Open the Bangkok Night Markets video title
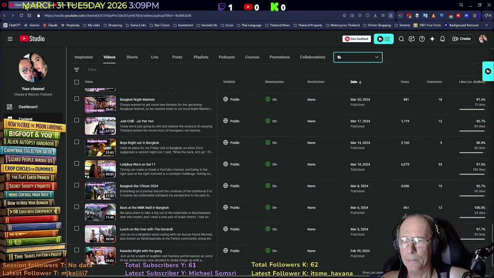 (x=137, y=99)
